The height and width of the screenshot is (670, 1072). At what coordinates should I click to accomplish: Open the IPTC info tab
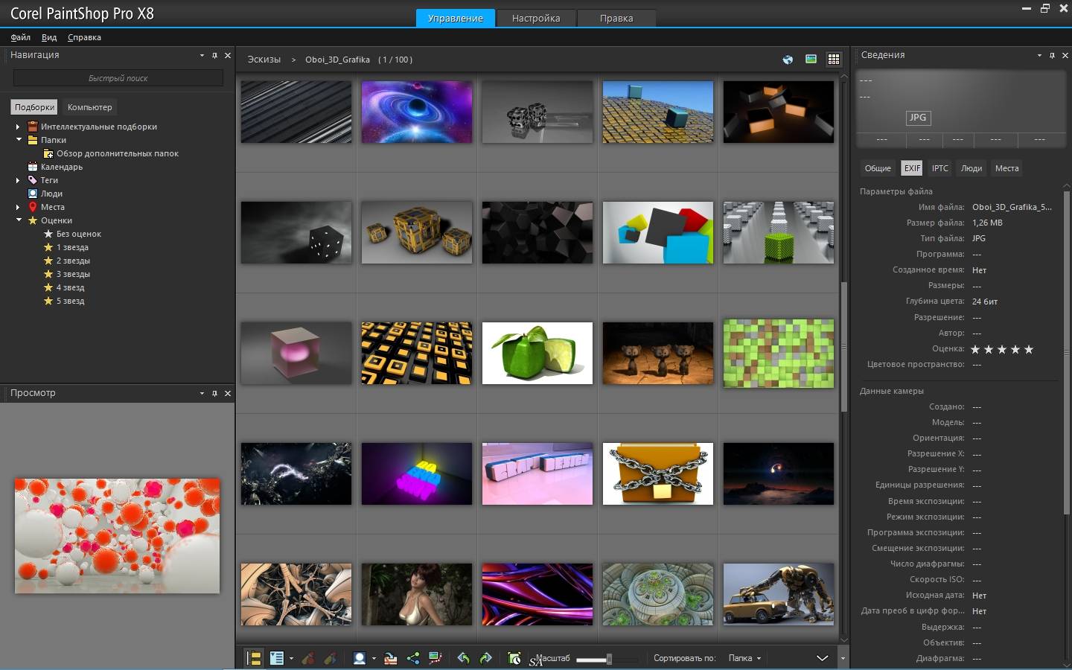pos(940,168)
